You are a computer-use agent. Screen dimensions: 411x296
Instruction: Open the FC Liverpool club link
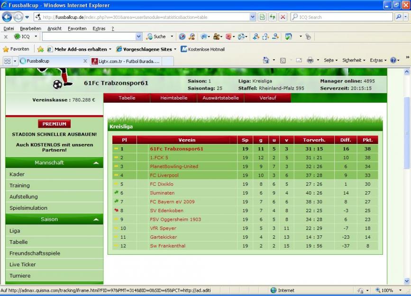pos(164,175)
